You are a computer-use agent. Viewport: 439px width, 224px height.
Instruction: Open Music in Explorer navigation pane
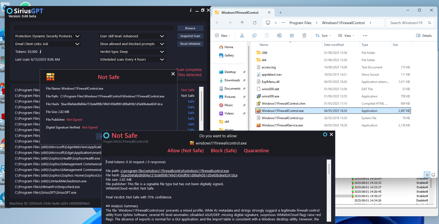tap(226, 105)
